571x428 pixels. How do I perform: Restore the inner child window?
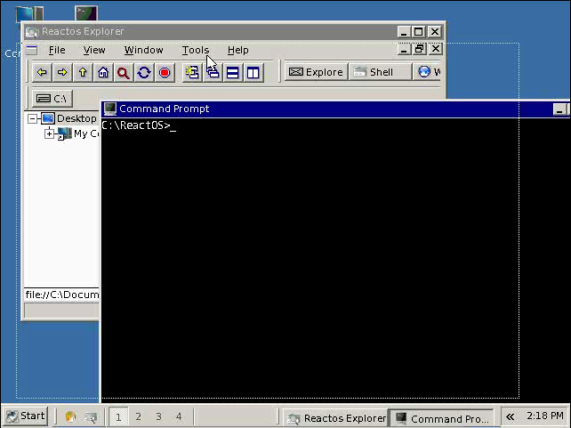click(420, 49)
